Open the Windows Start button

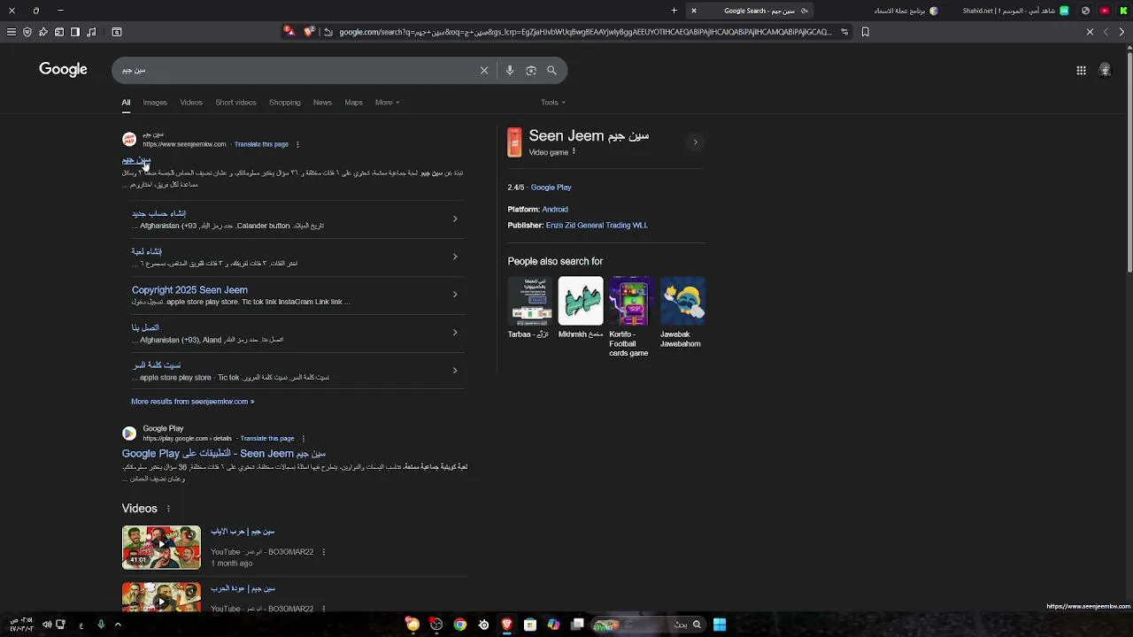point(720,625)
